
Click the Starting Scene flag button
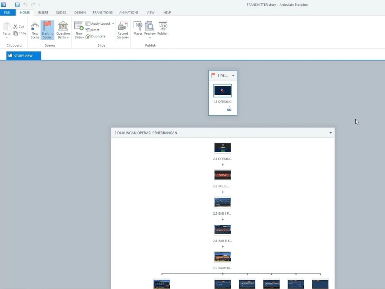point(47,30)
